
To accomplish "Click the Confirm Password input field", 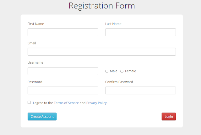I will (140, 90).
